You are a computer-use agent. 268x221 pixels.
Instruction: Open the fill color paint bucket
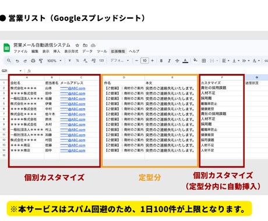(195, 60)
